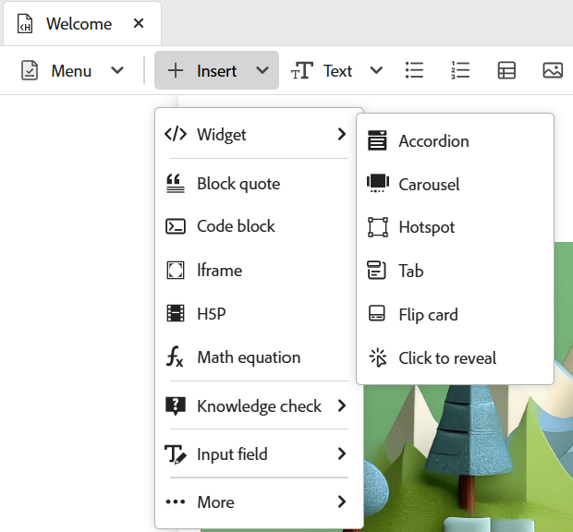Screen dimensions: 573x532
Task: Add a Click to reveal widget
Action: point(447,358)
